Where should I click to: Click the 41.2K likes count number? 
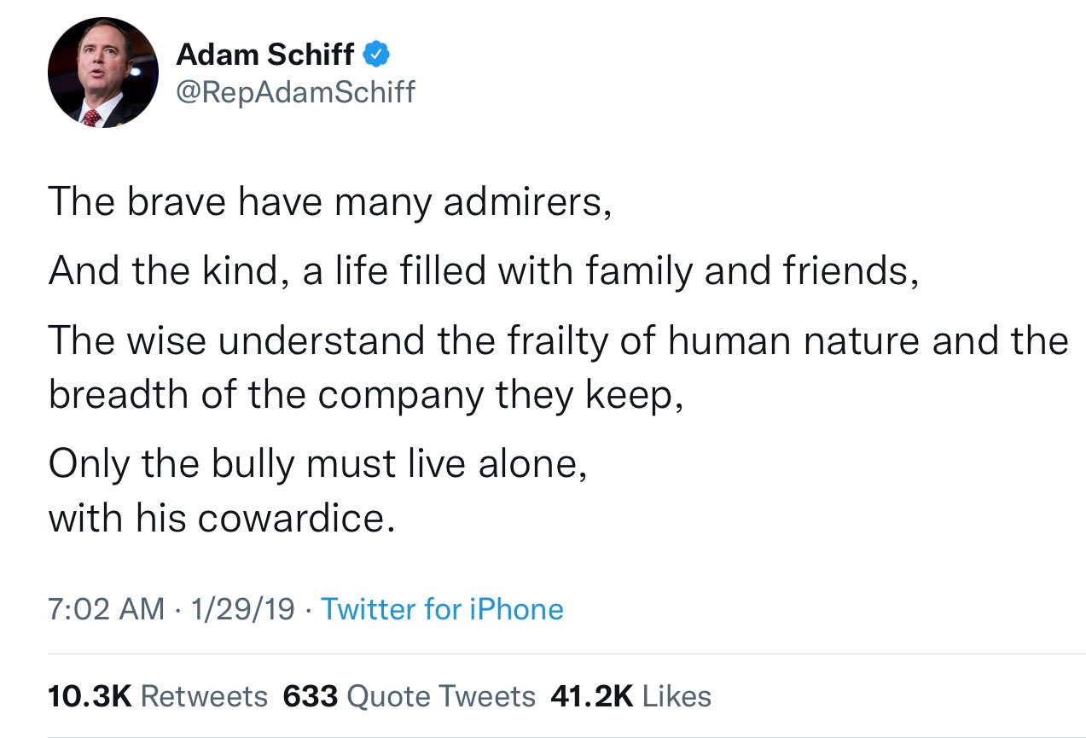point(591,696)
